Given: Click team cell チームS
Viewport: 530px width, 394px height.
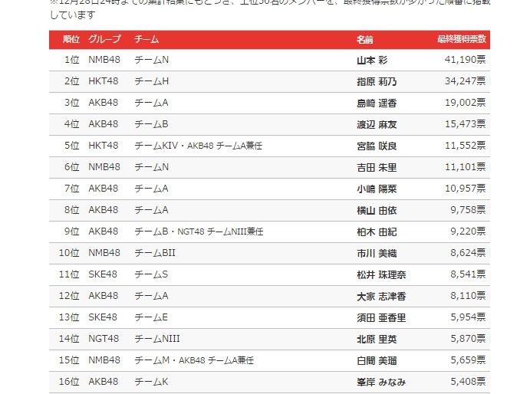Looking at the screenshot, I should (151, 274).
